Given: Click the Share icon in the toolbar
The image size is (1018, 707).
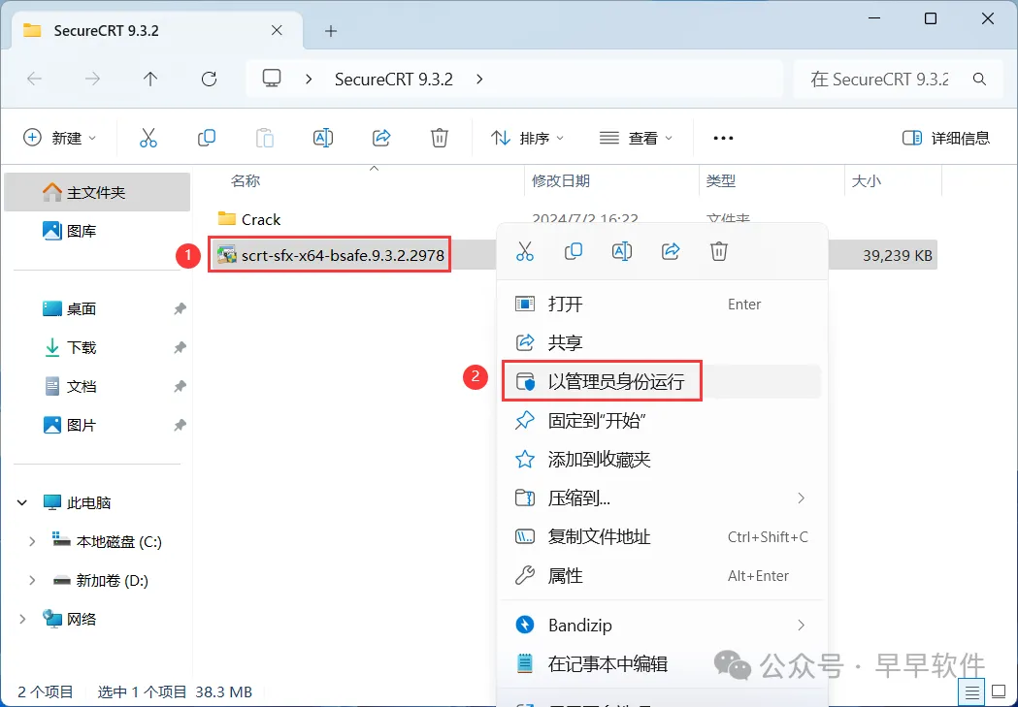Looking at the screenshot, I should [x=381, y=138].
